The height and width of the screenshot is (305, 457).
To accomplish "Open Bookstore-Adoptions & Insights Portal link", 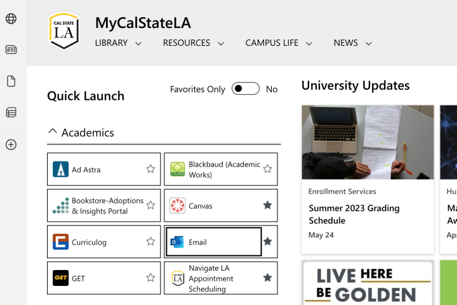I will (x=108, y=205).
